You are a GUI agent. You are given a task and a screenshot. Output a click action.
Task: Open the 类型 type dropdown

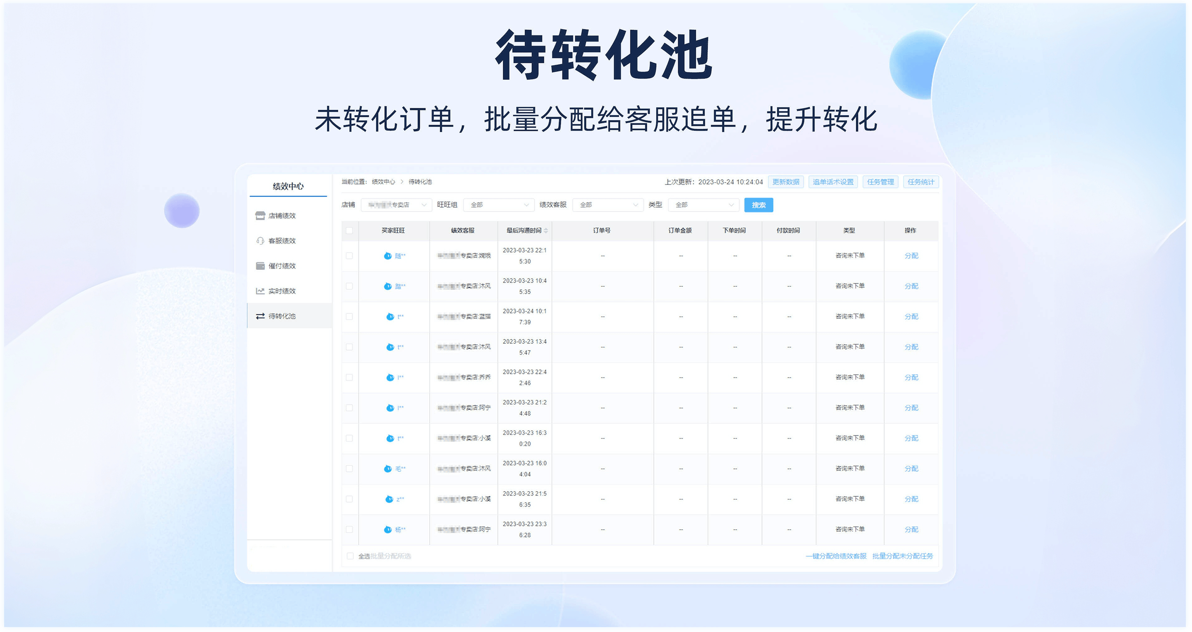704,205
